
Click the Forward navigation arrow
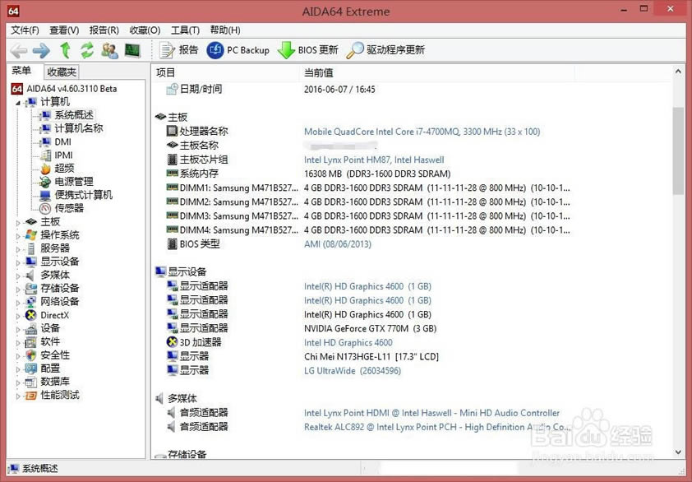pos(41,50)
